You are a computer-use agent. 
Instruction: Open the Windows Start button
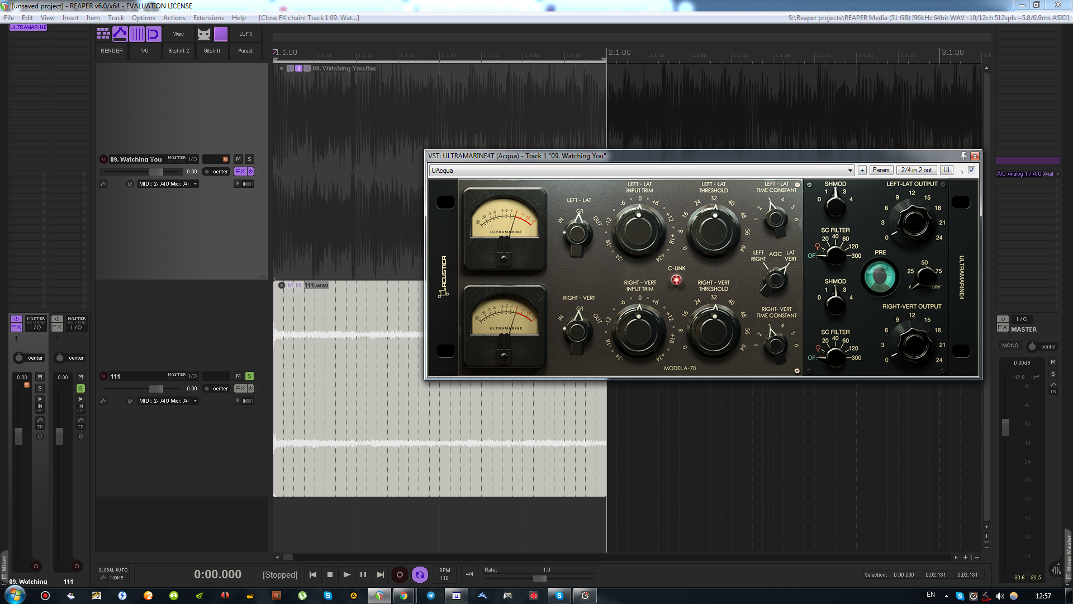(x=15, y=595)
